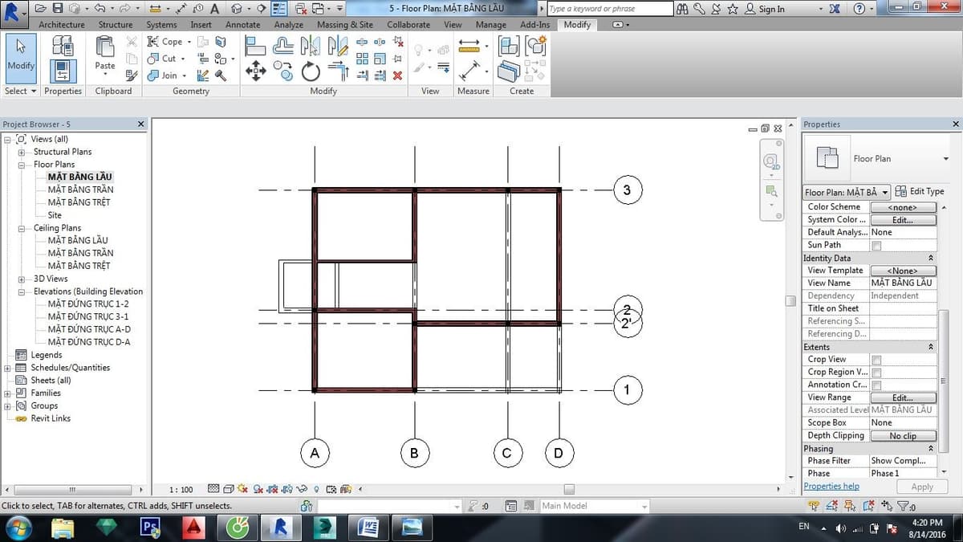
Task: Click the Windows Start button
Action: point(18,528)
